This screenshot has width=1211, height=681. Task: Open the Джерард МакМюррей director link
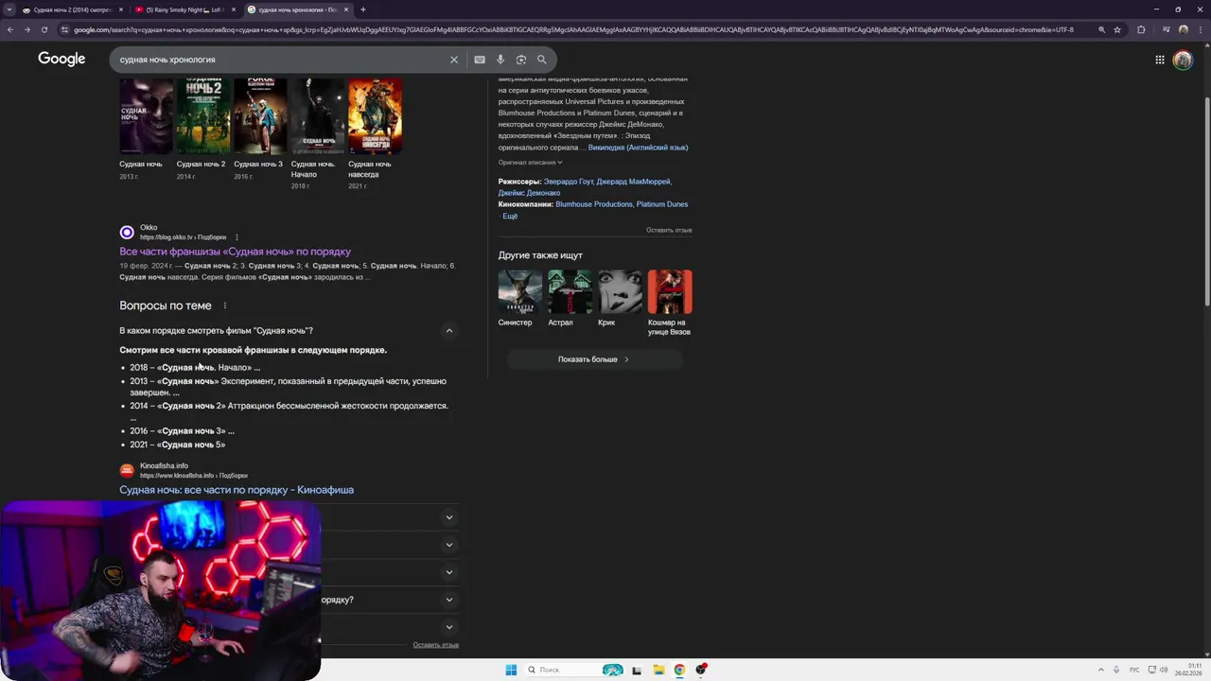[634, 182]
